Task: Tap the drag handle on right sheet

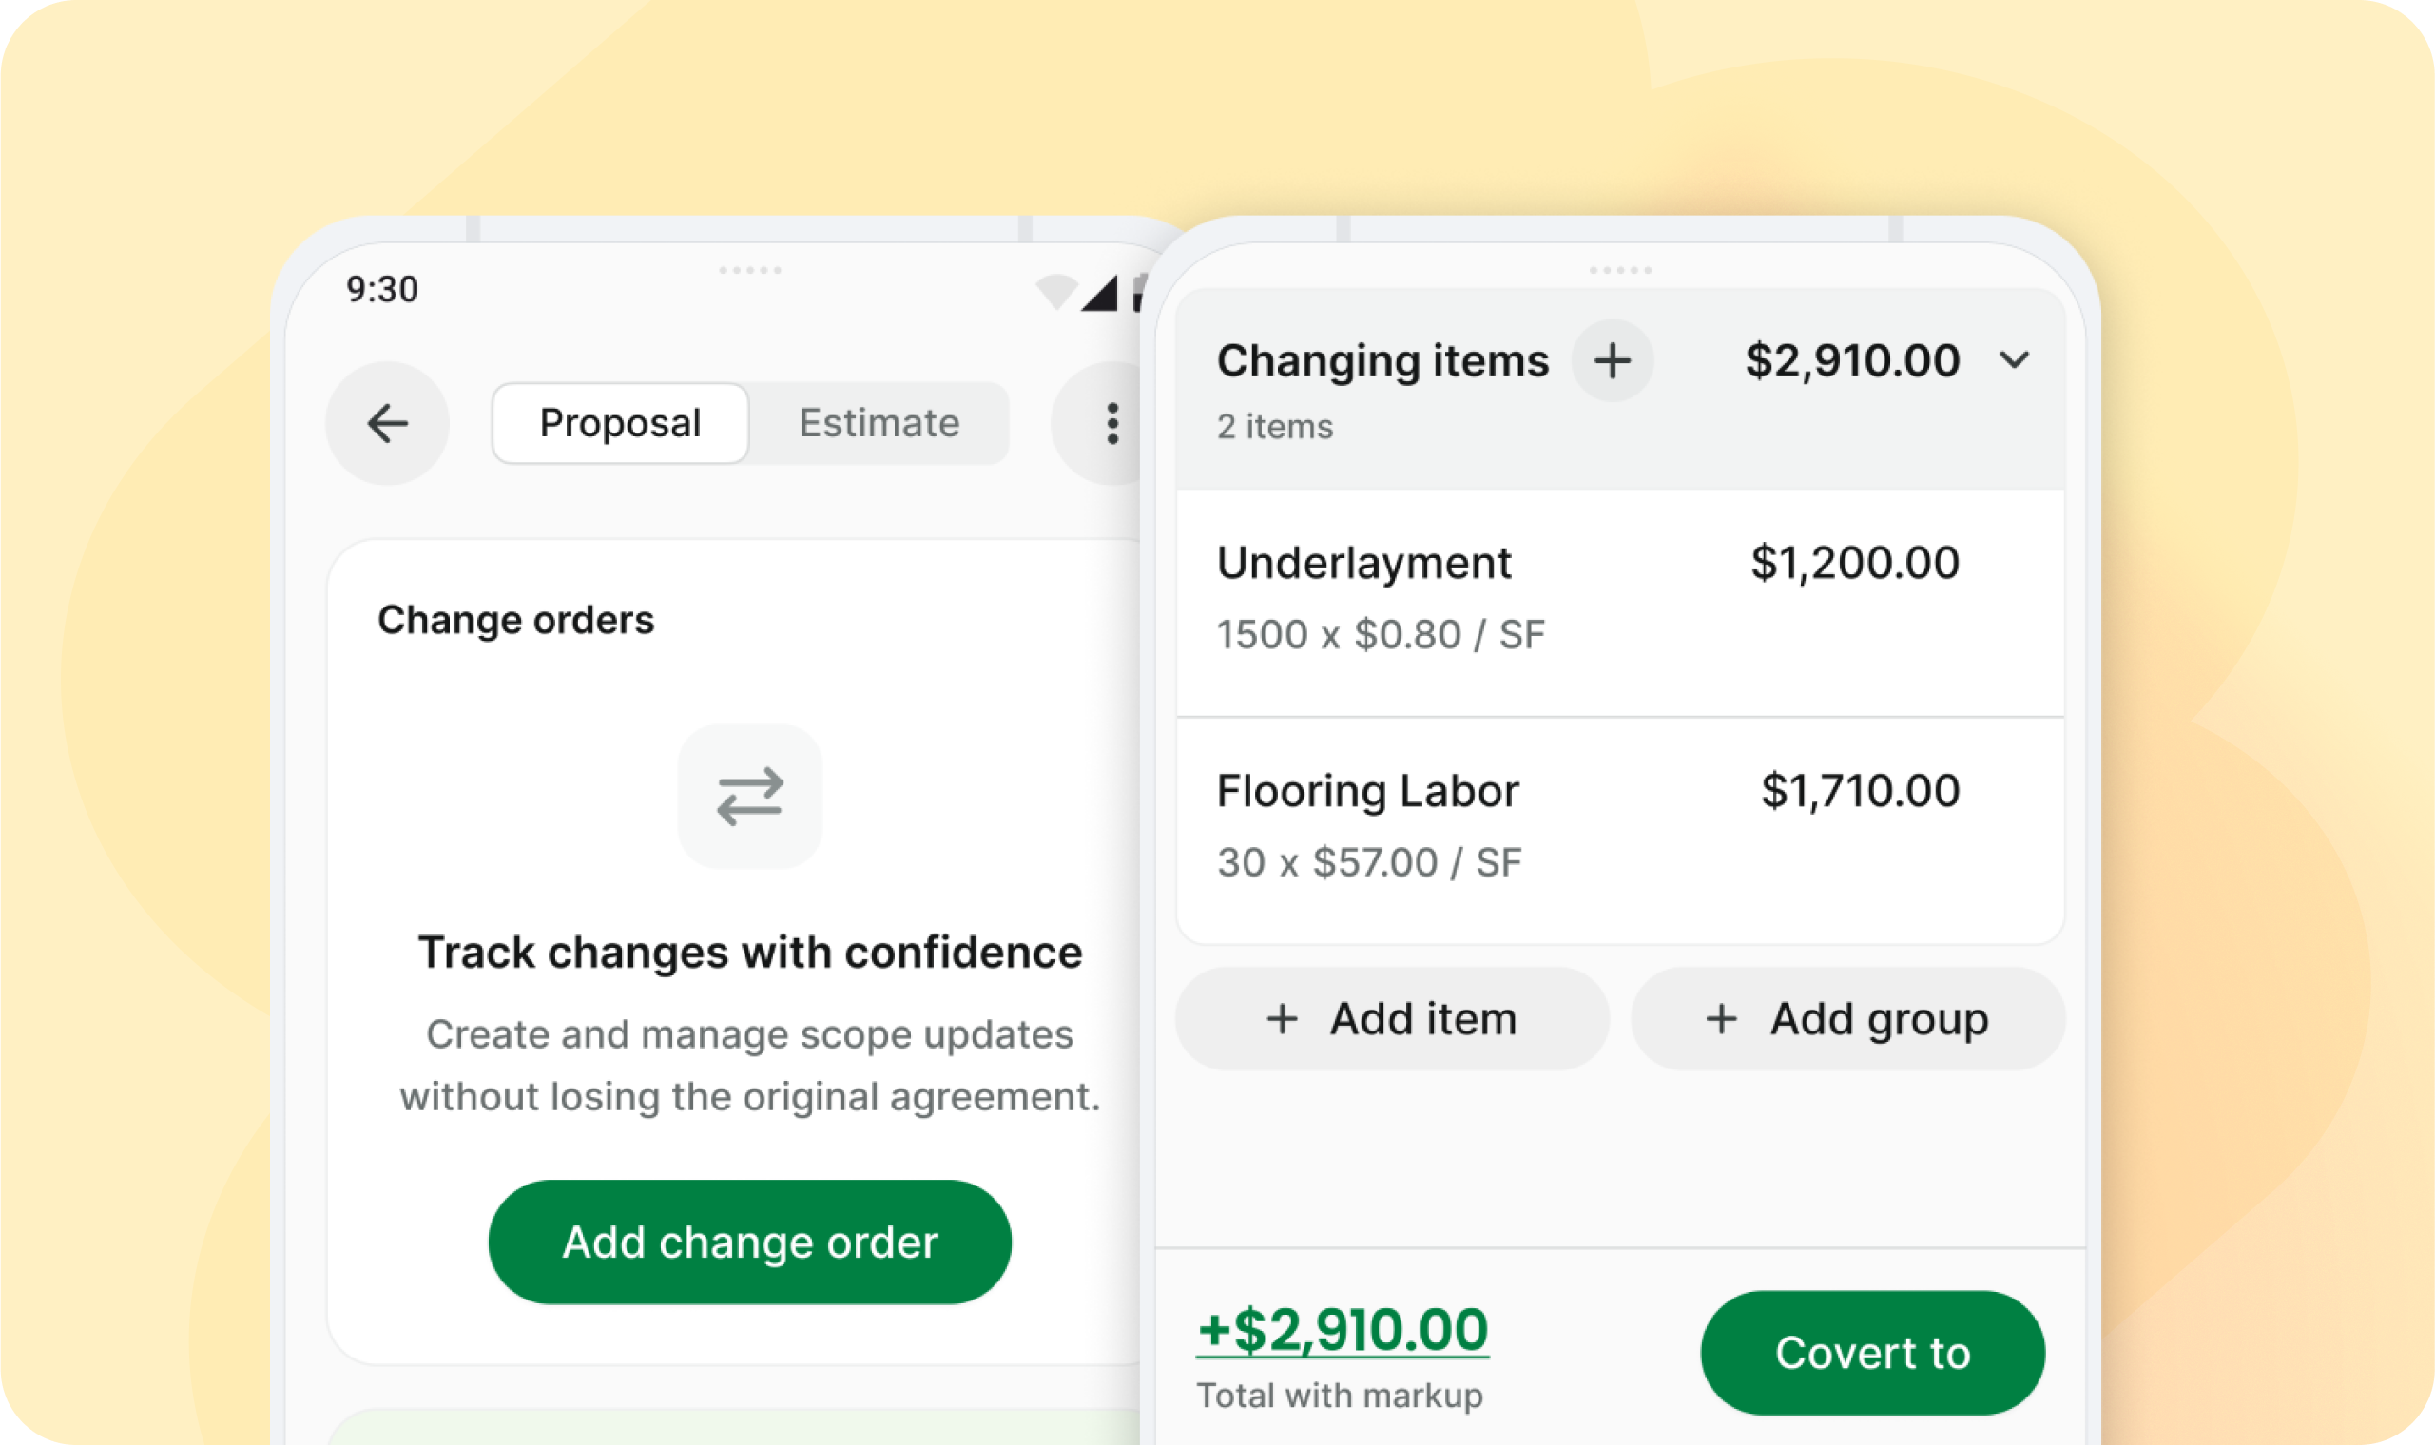Action: [x=1619, y=270]
